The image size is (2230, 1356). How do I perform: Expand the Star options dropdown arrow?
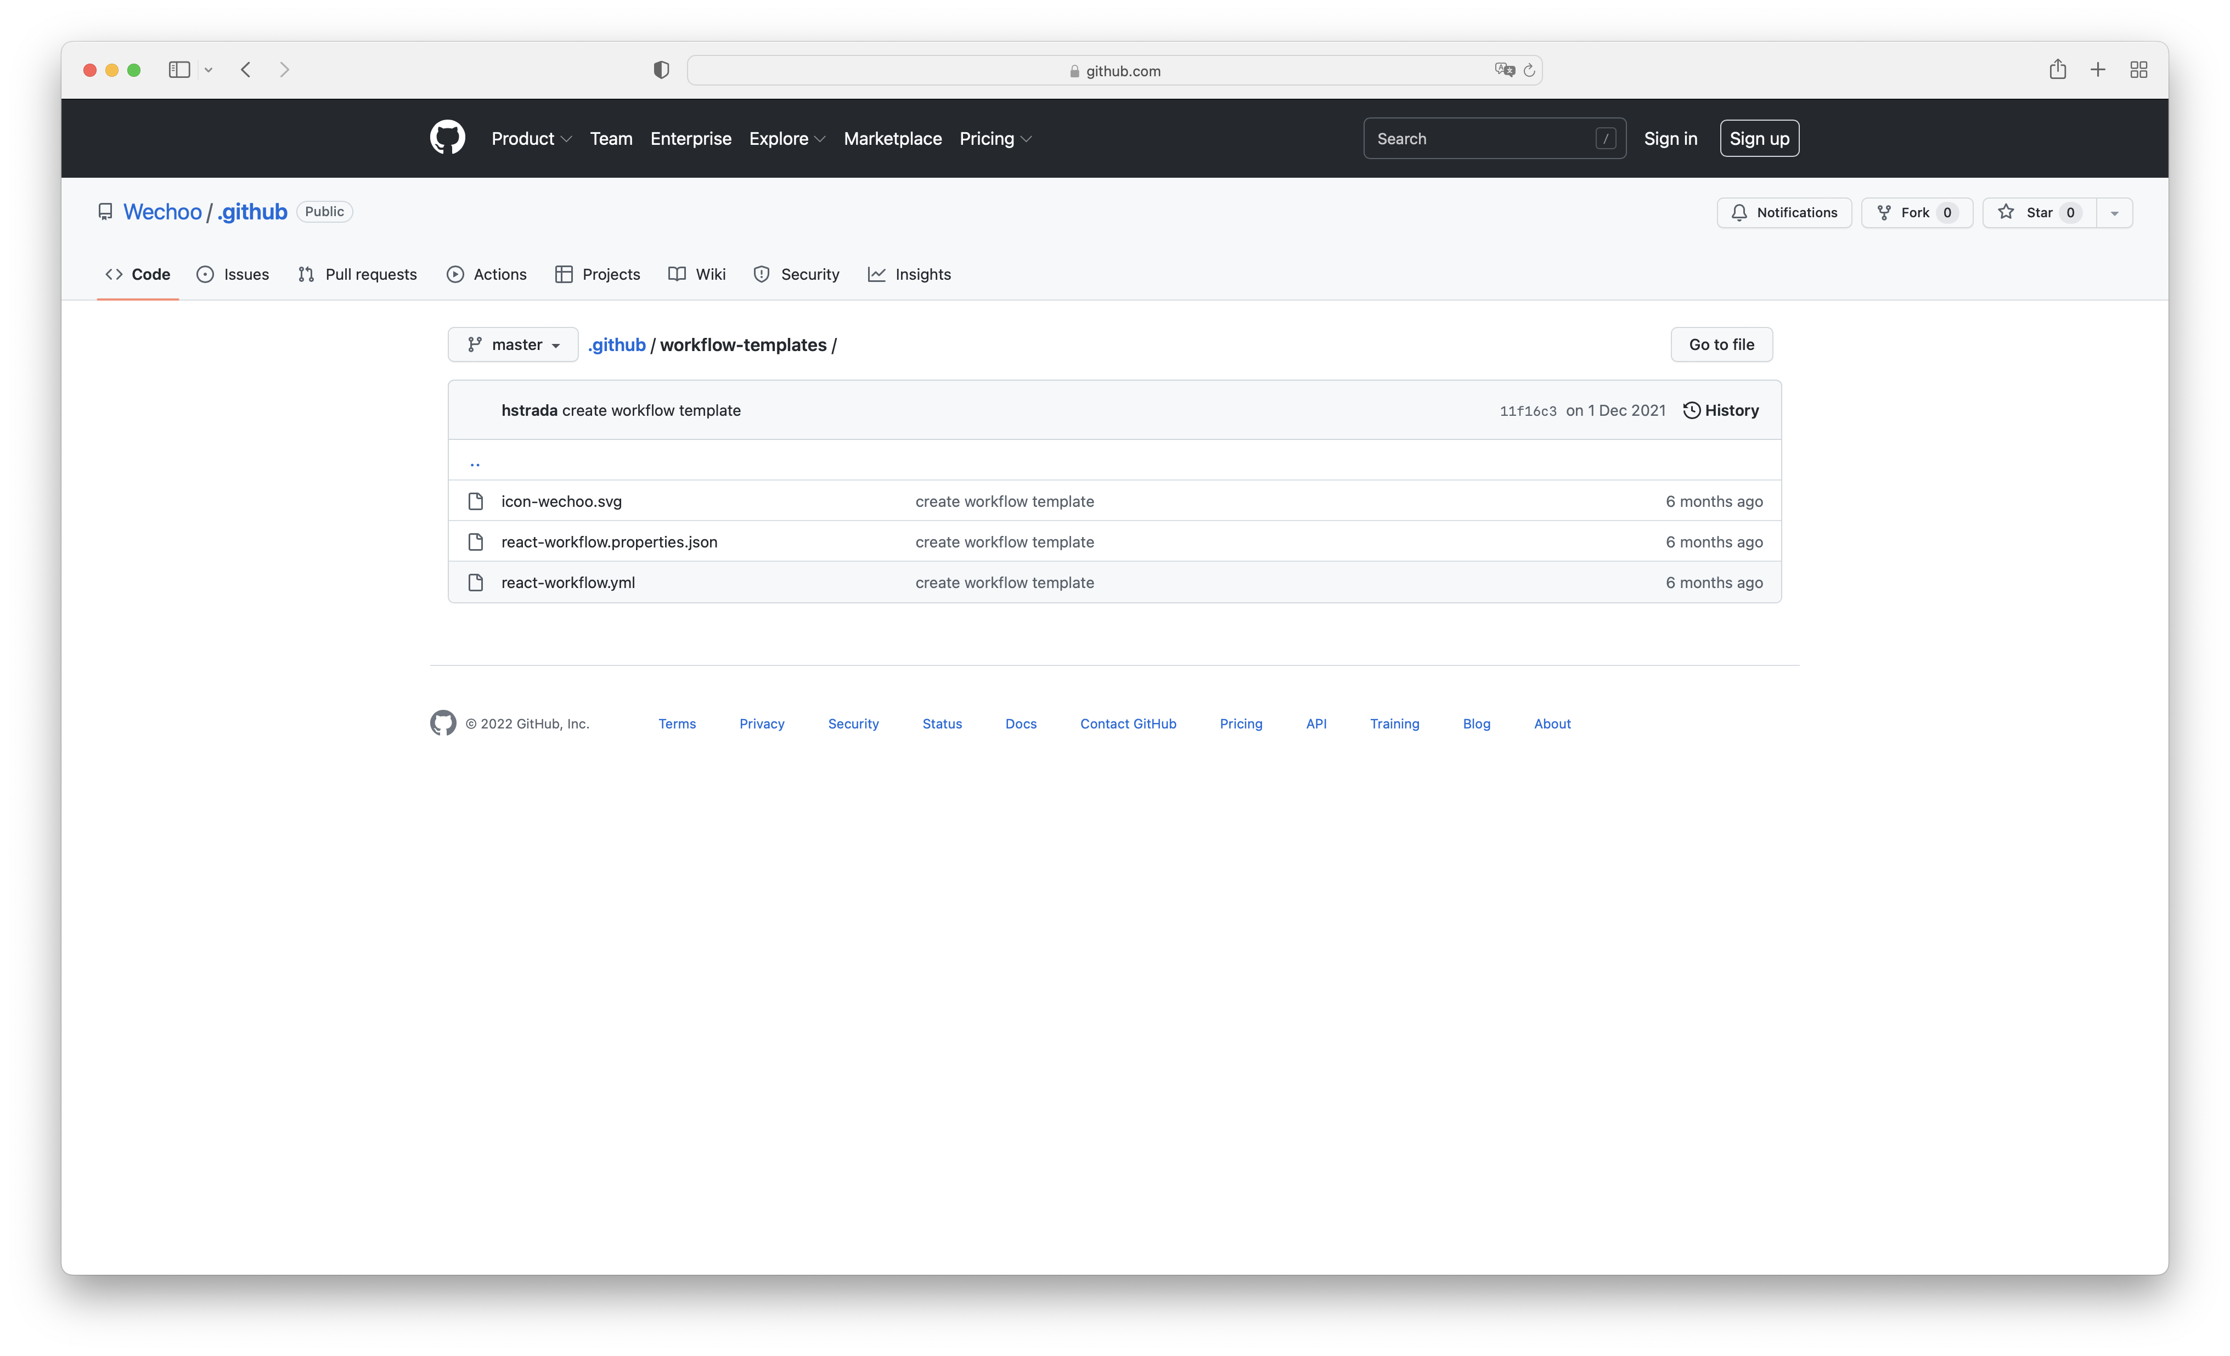[2114, 213]
